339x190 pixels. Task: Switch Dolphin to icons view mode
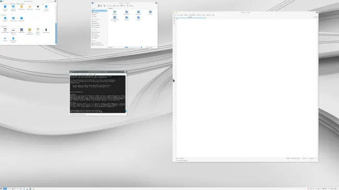[x=99, y=6]
